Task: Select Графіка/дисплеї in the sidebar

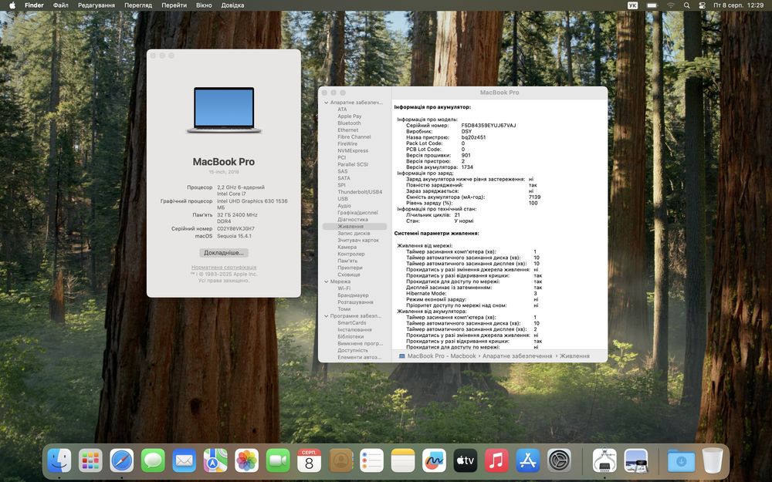Action: click(x=358, y=213)
